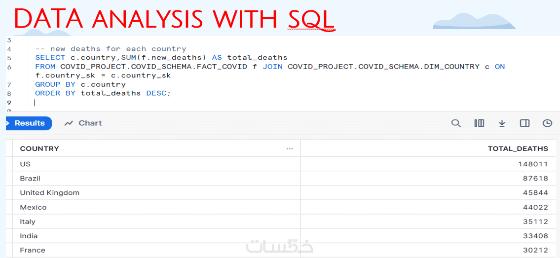Viewport: 560px width, 258px height.
Task: Click the SELECT keyword in the editor
Action: point(50,58)
